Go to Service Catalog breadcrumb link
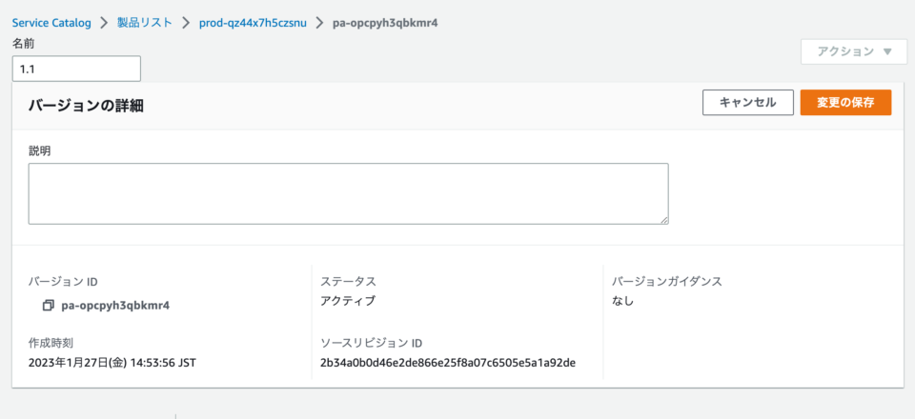 pos(51,23)
